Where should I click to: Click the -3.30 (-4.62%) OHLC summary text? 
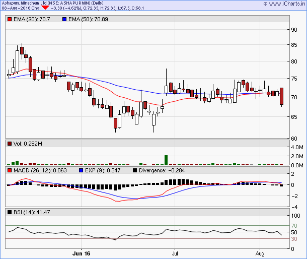(x=98, y=8)
